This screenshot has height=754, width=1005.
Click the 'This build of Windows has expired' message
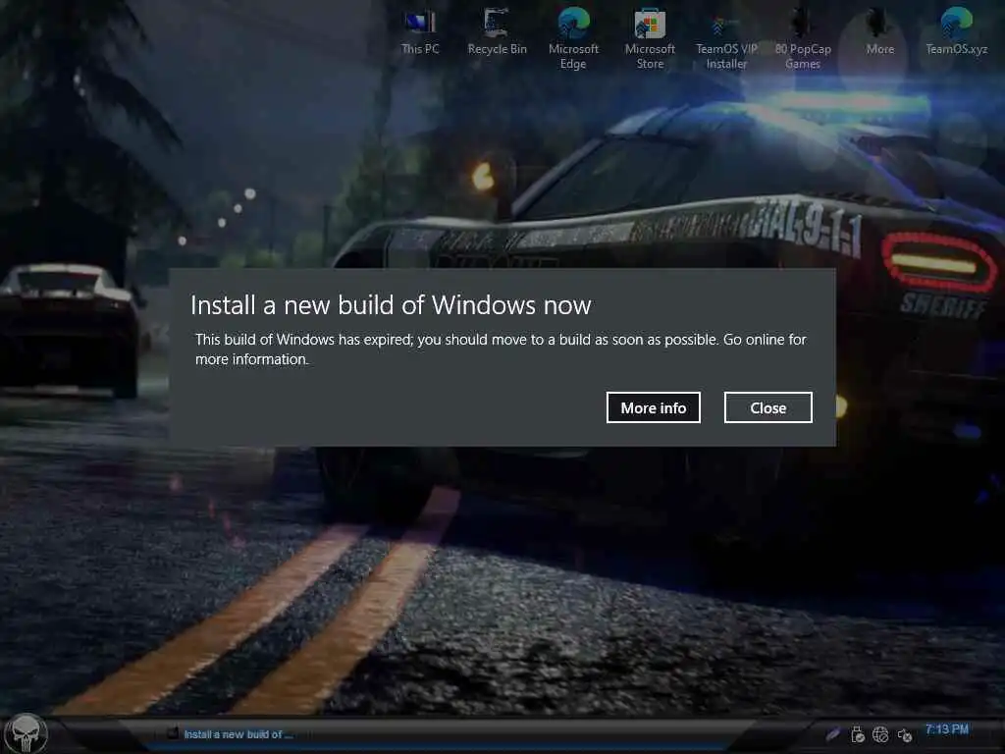coord(501,350)
